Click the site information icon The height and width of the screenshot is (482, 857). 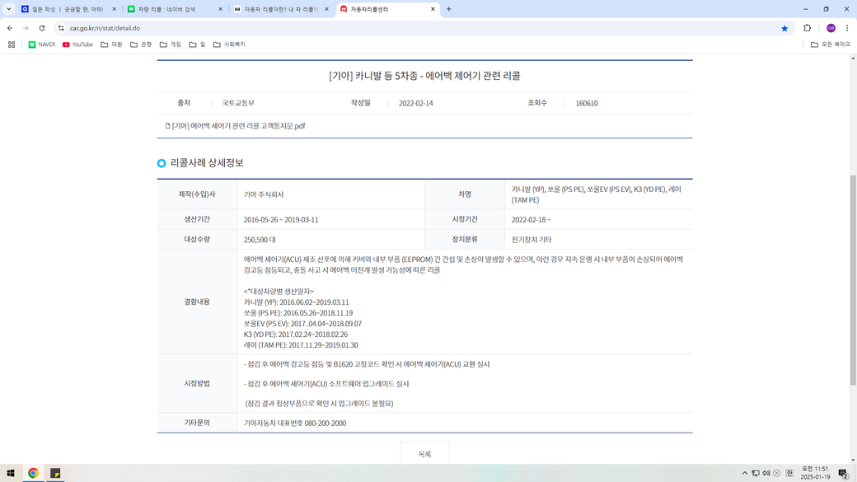(x=61, y=28)
